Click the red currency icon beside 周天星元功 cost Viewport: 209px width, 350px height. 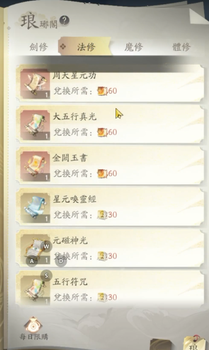102,91
